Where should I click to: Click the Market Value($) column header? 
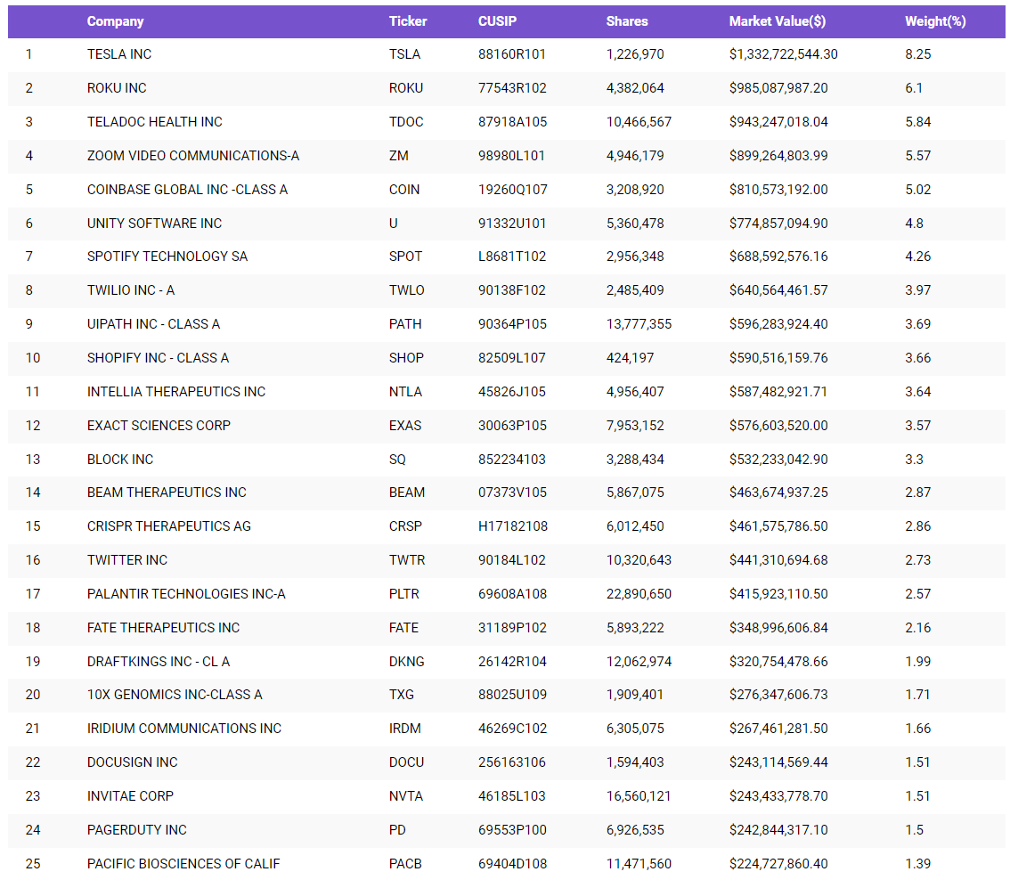(777, 21)
